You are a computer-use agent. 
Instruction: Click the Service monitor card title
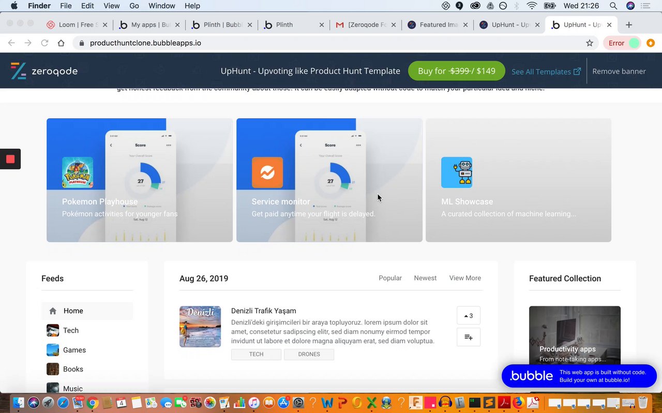[281, 202]
